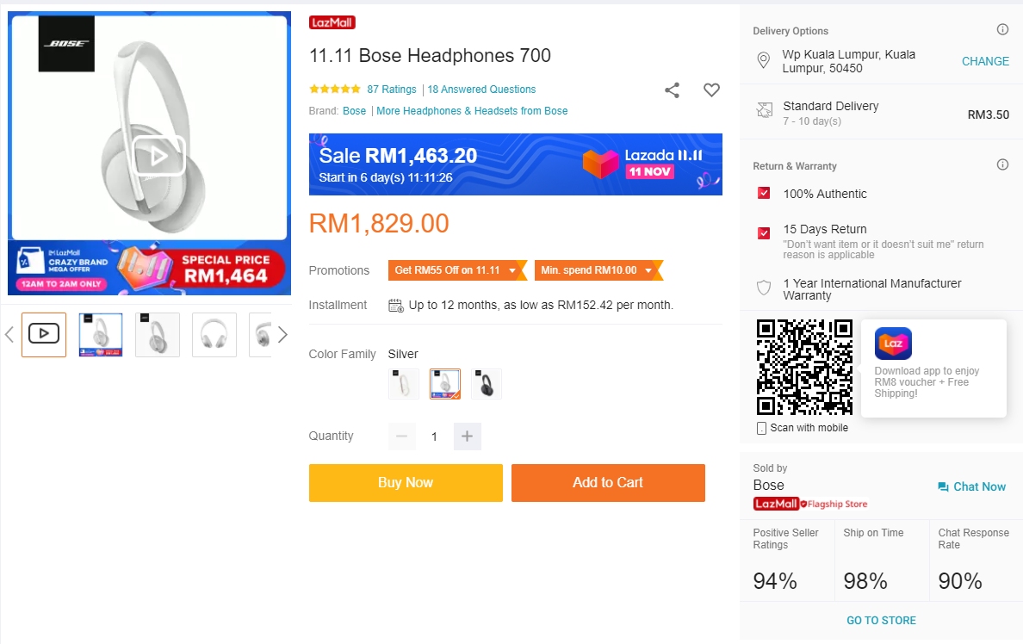1023x644 pixels.
Task: Choose the first white color swatch
Action: pyautogui.click(x=404, y=384)
